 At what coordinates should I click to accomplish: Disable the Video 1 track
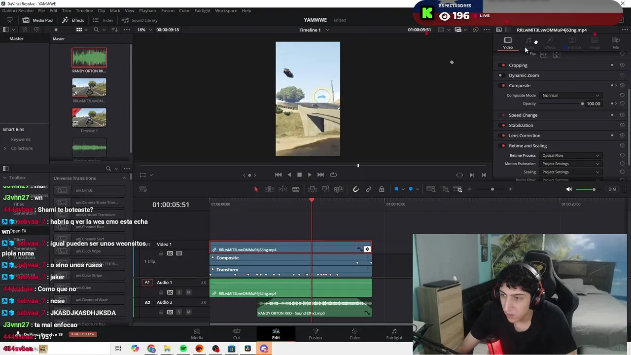click(x=179, y=253)
